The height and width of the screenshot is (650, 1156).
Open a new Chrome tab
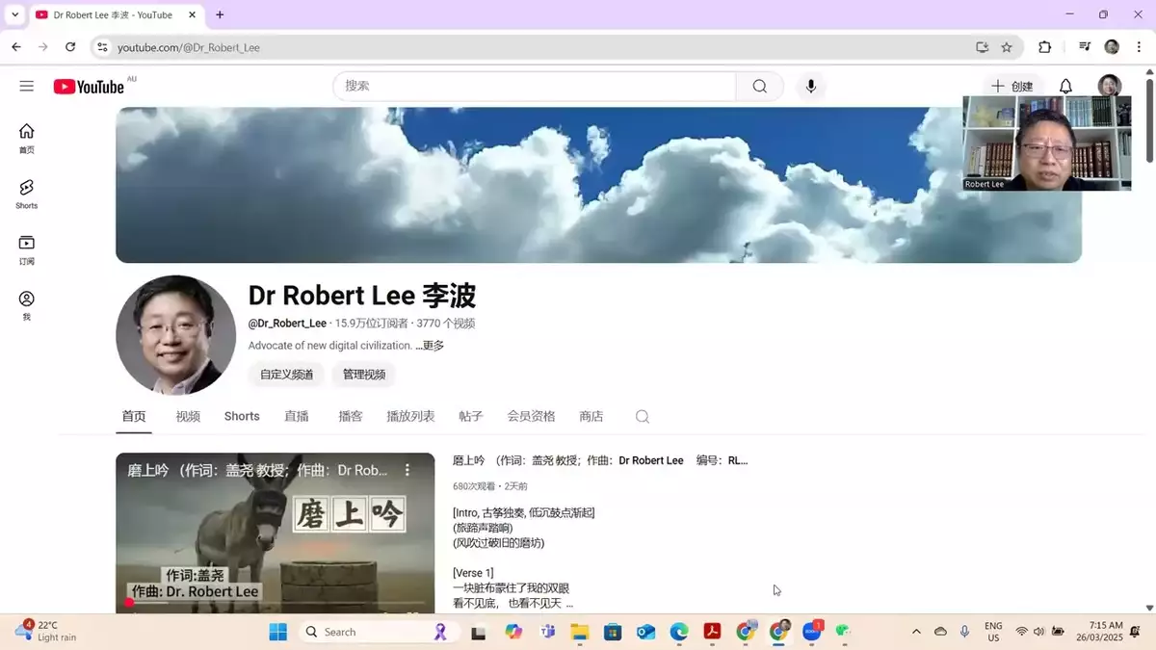pos(220,14)
